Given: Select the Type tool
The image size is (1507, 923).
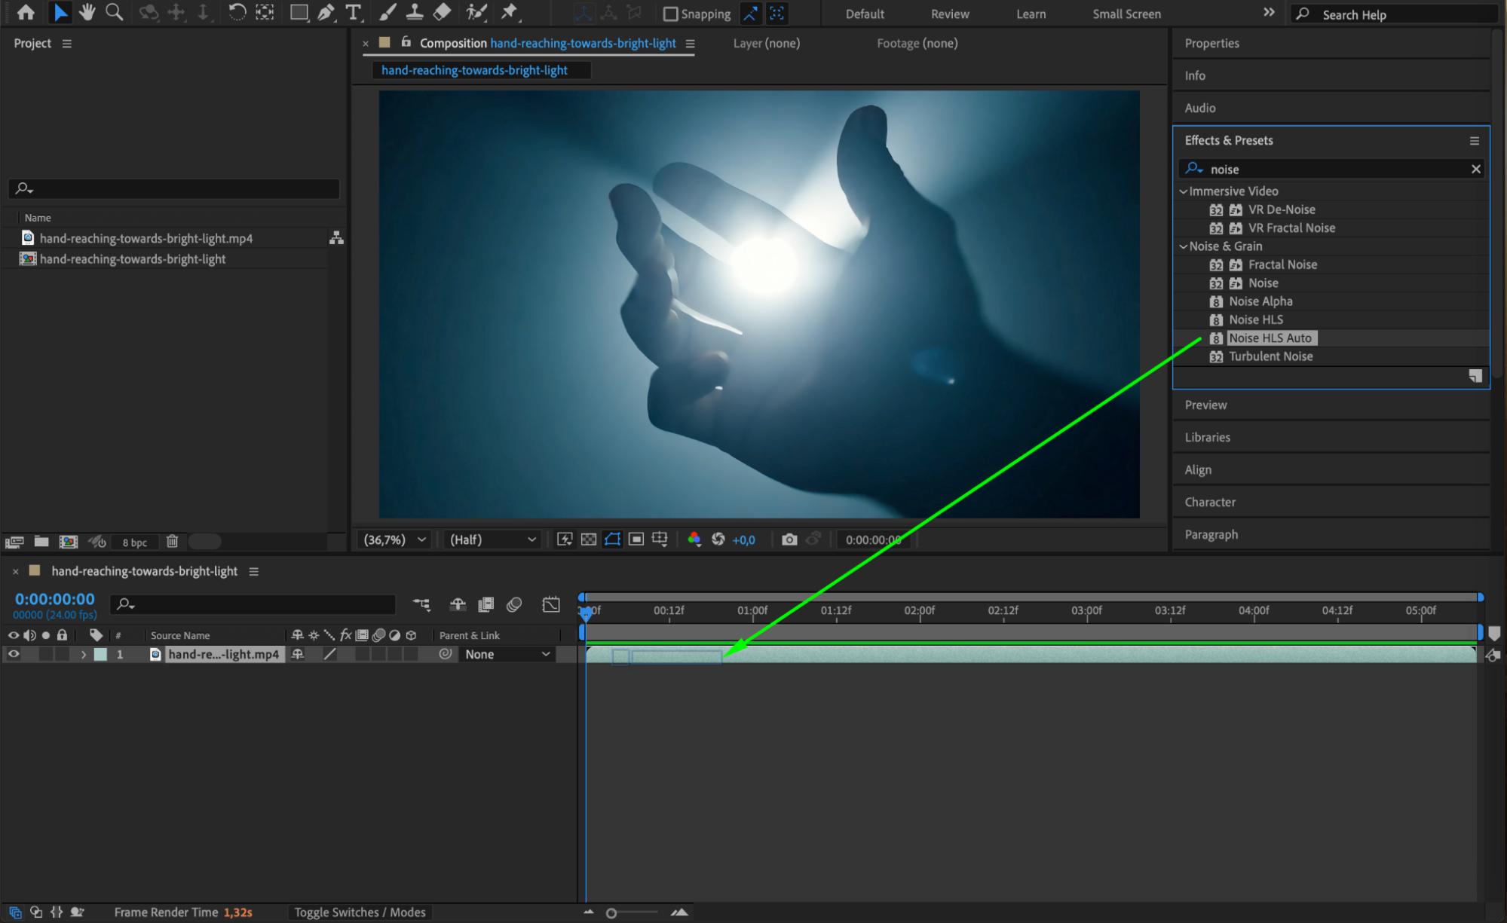Looking at the screenshot, I should (353, 12).
